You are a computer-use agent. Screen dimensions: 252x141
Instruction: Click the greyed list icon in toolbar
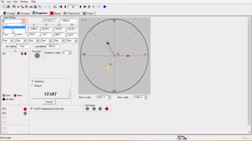pyautogui.click(x=45, y=7)
